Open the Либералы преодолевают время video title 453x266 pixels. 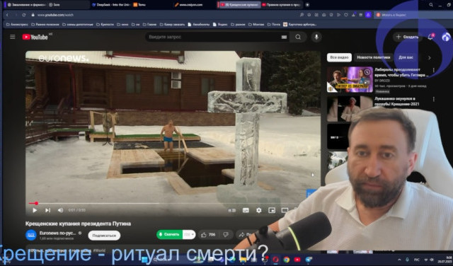401,72
